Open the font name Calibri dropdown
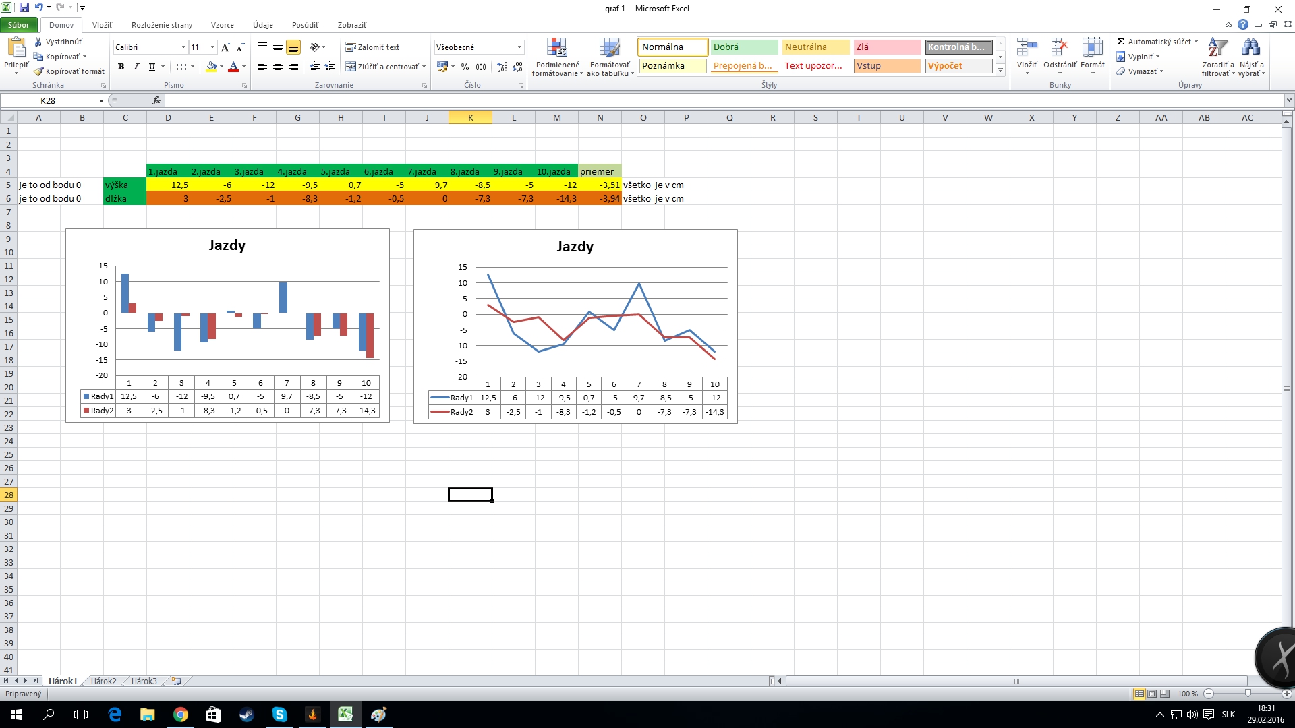 pyautogui.click(x=183, y=47)
